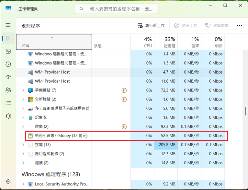This screenshot has height=190, width=248.
Task: Click the 92.3 MB memory cell
Action: 166,126
